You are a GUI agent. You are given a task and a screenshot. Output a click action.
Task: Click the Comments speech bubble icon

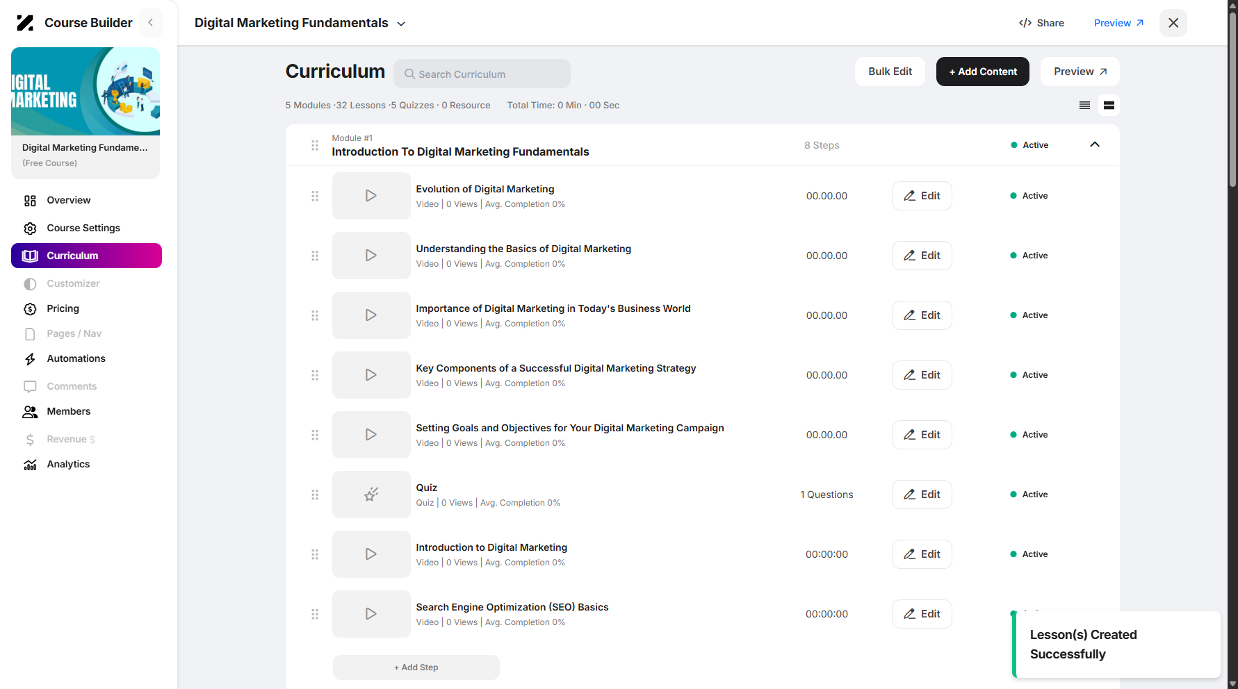tap(30, 387)
